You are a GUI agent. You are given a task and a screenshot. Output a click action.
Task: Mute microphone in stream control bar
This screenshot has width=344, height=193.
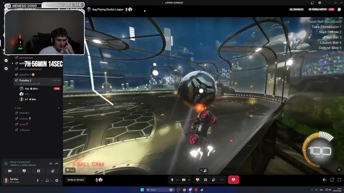click(x=172, y=180)
